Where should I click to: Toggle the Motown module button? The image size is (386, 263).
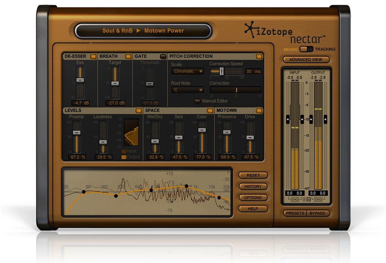tap(259, 111)
